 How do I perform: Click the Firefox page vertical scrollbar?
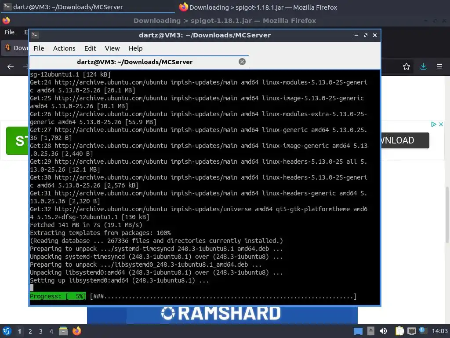click(x=447, y=214)
